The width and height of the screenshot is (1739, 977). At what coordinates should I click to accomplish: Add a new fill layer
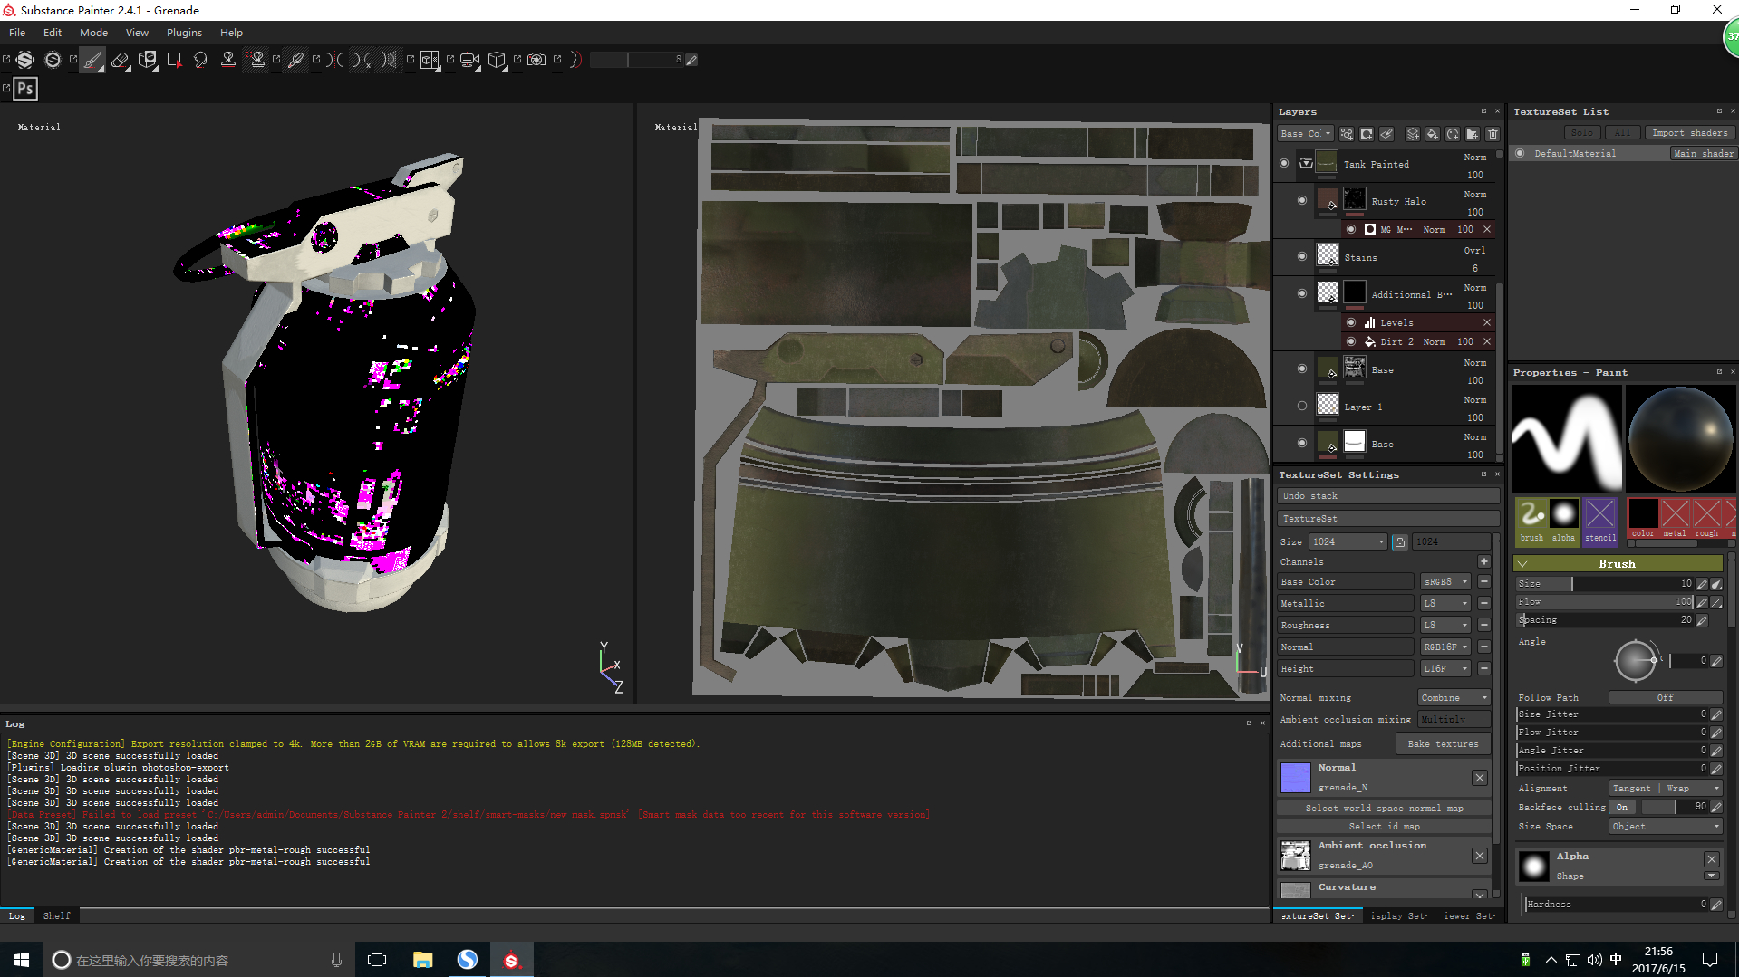tap(1433, 134)
